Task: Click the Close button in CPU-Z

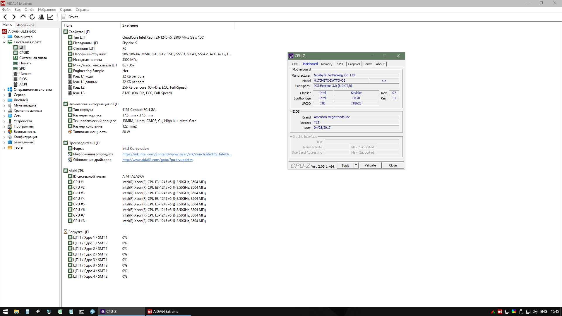Action: tap(393, 166)
